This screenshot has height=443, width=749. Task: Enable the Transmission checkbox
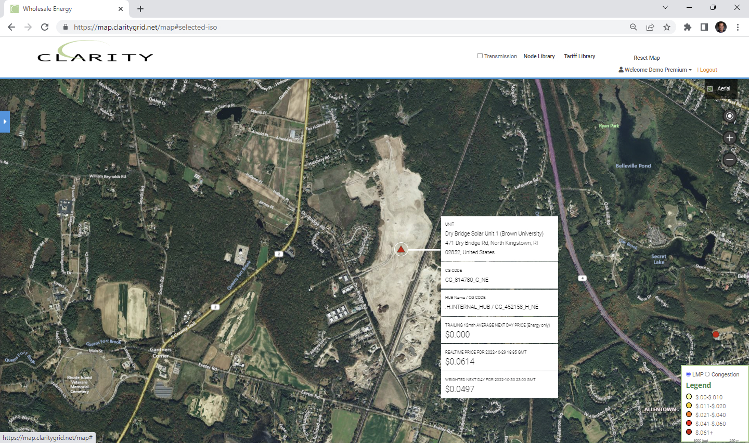pyautogui.click(x=480, y=56)
